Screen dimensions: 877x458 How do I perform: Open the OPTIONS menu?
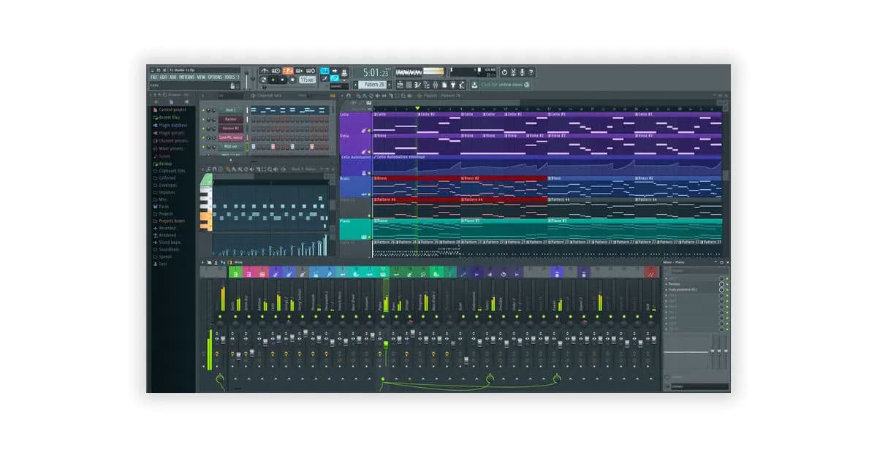pyautogui.click(x=214, y=77)
